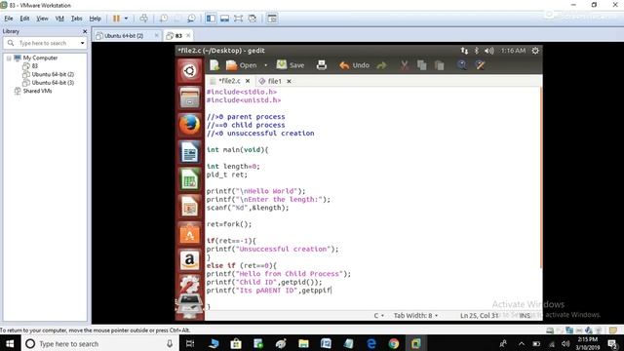
Task: Open the Library search filter dropdown
Action: tap(82, 43)
